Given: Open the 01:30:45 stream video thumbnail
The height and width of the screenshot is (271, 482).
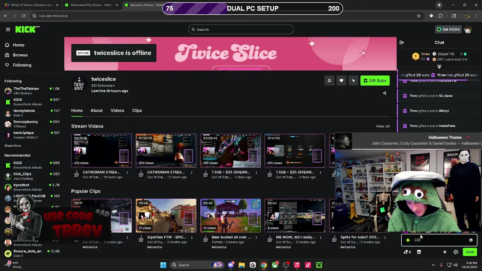Looking at the screenshot, I should point(166,151).
